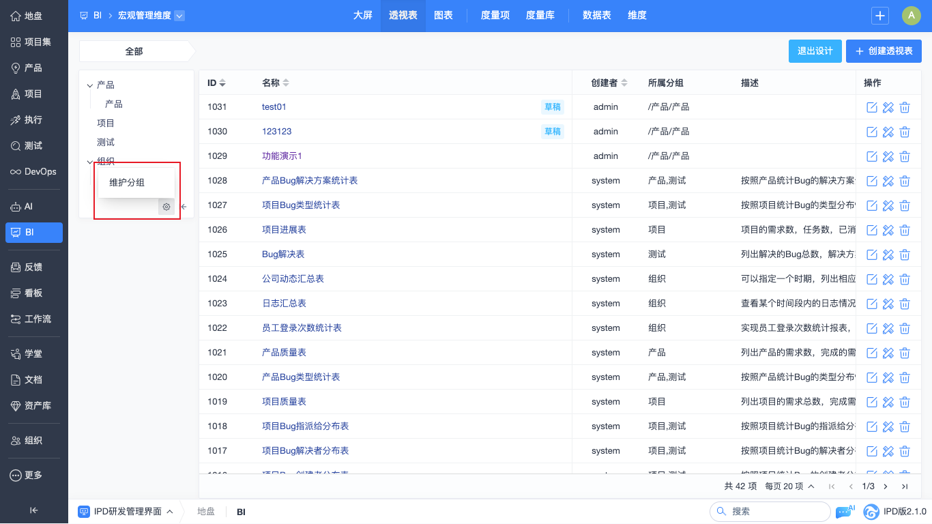The height and width of the screenshot is (524, 932).
Task: Open the 每页 20 项 page size dropdown
Action: click(x=789, y=486)
